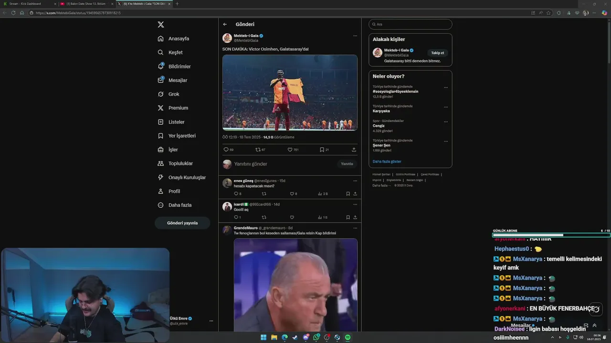Open options for Karşıyaka trend
The height and width of the screenshot is (343, 611).
[x=446, y=107]
